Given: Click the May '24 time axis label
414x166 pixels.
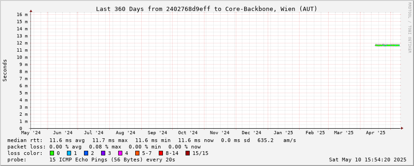Looking at the screenshot, I should pyautogui.click(x=31, y=133).
